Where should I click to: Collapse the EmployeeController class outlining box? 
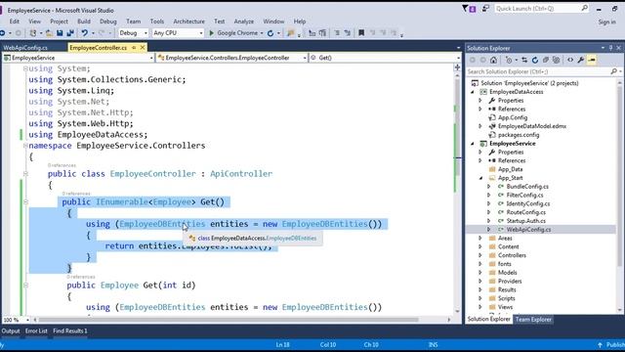[x=25, y=174]
